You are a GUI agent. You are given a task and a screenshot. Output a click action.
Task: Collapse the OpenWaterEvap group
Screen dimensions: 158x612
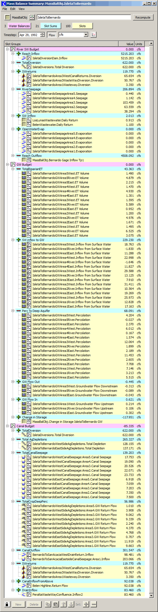(x=13, y=129)
